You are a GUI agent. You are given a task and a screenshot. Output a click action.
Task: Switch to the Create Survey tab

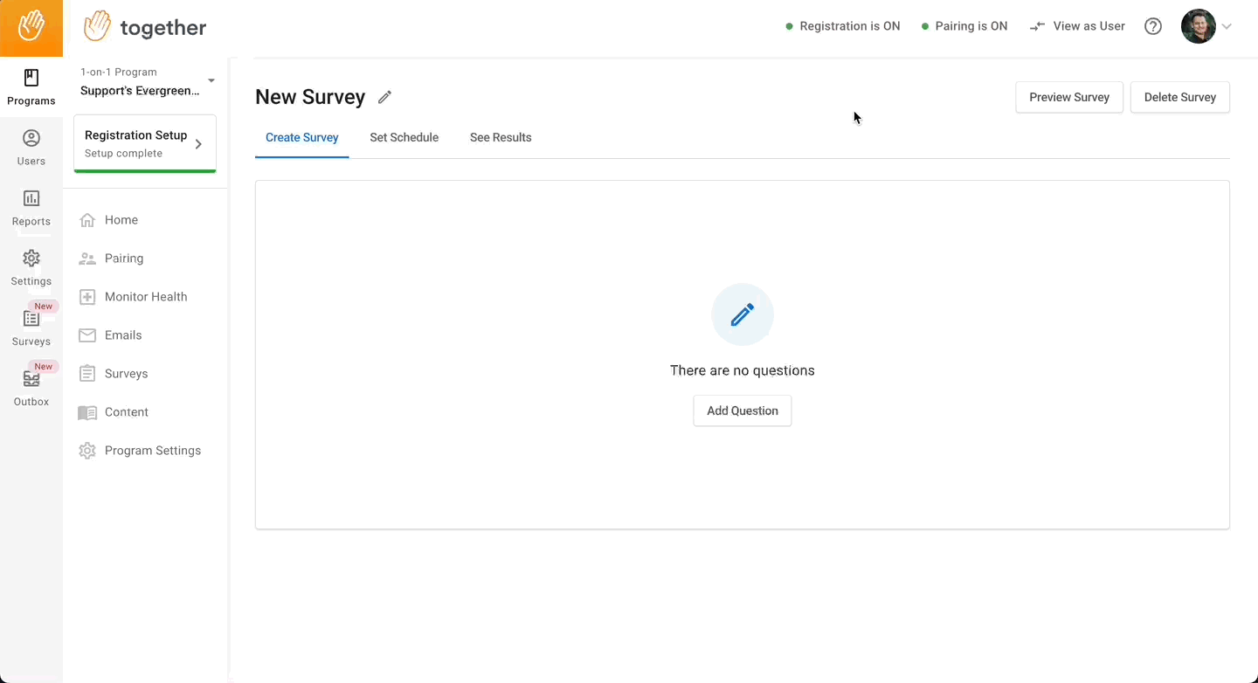pyautogui.click(x=302, y=137)
